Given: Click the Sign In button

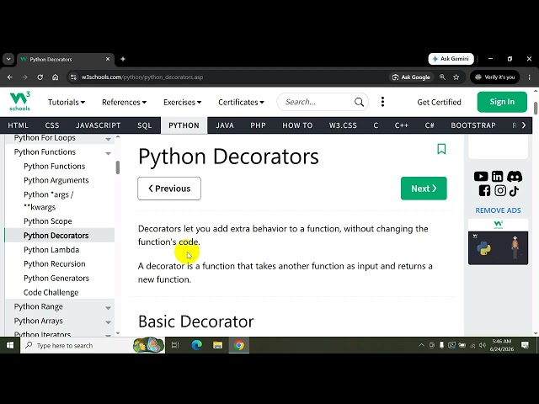Looking at the screenshot, I should (502, 102).
